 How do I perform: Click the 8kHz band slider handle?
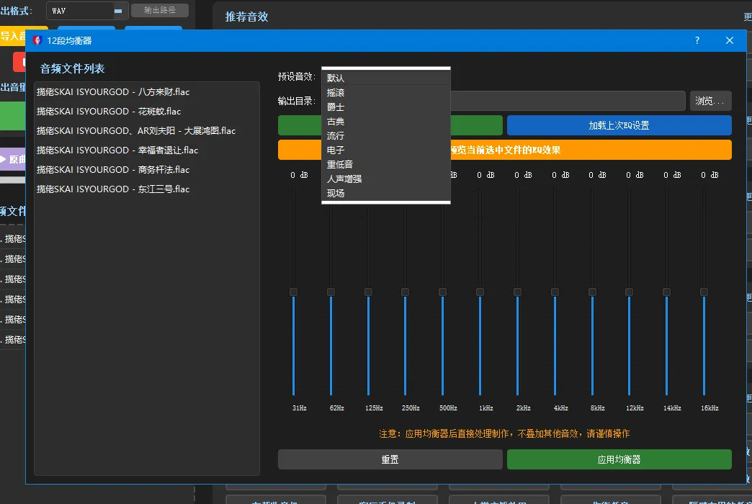592,292
